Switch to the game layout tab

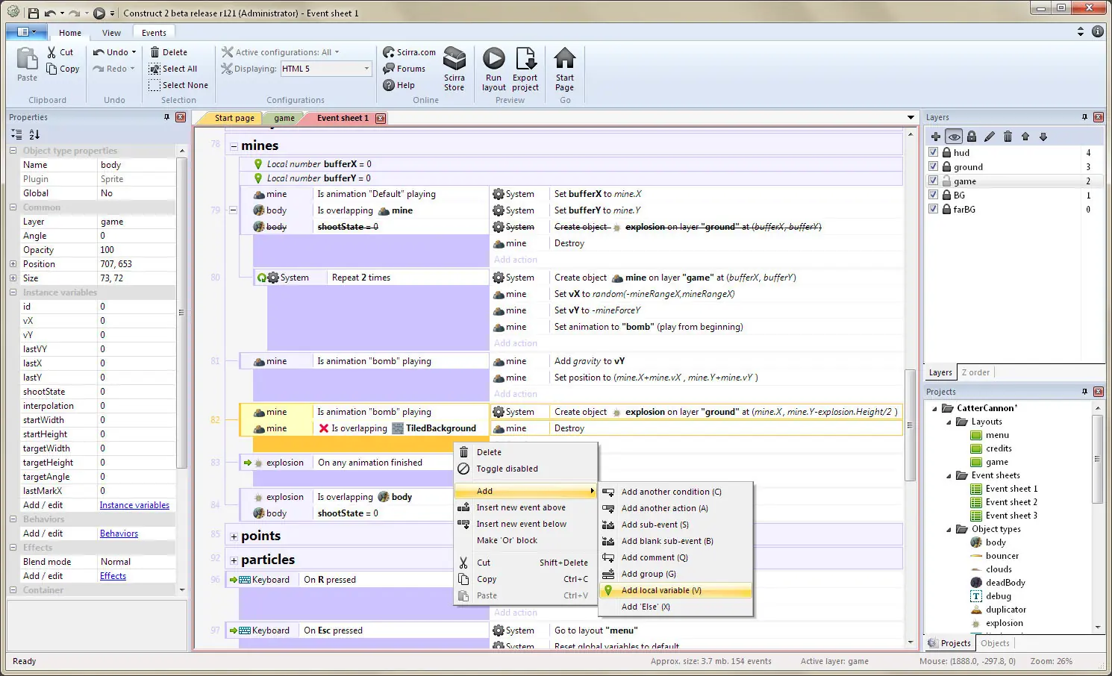284,118
